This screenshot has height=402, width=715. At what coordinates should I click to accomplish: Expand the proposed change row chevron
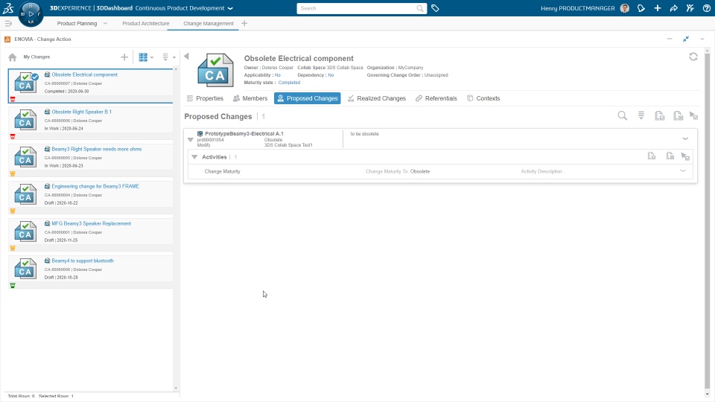(685, 138)
